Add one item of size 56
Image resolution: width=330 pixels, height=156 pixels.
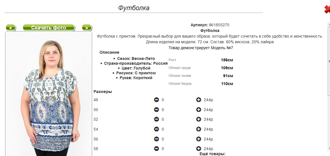198,139
